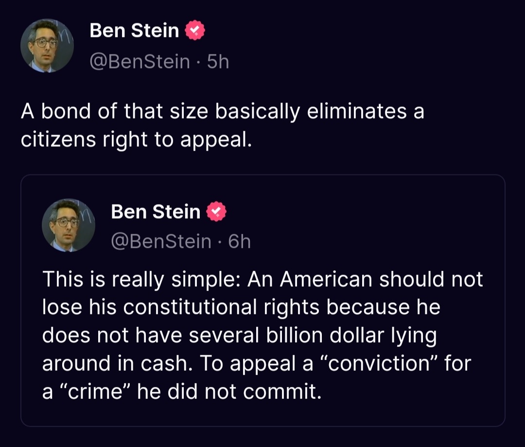This screenshot has width=525, height=447.
Task: Click the verified badge in the quoted post
Action: tap(217, 212)
